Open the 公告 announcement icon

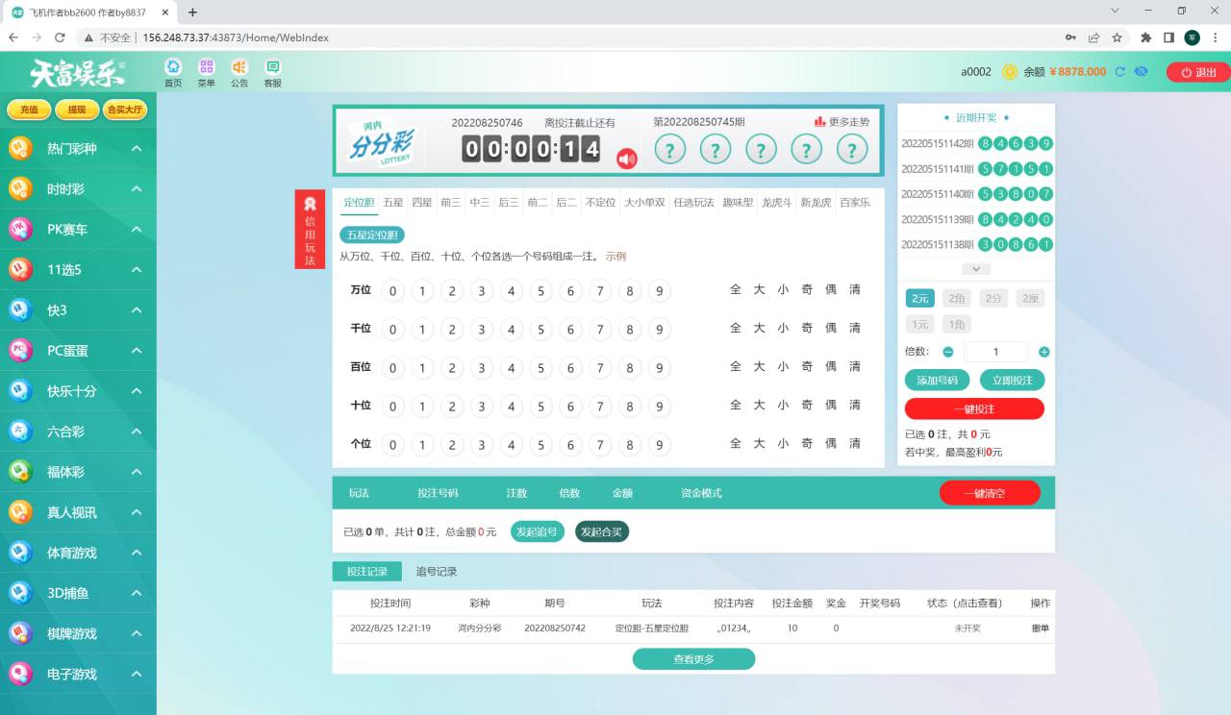coord(239,67)
